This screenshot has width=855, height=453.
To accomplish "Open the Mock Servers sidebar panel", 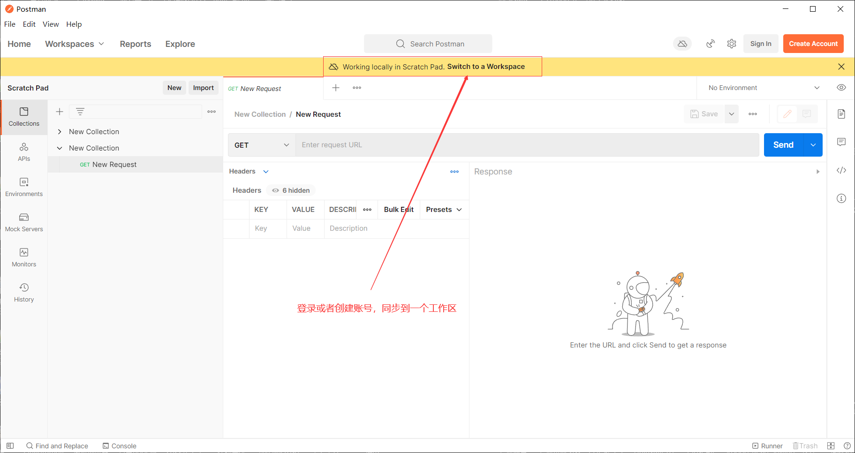I will [24, 222].
